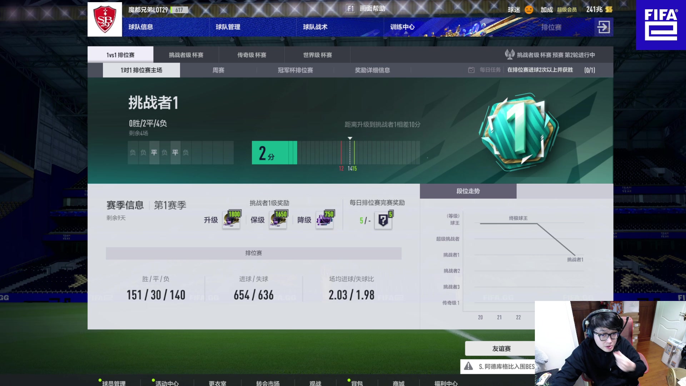Toggle the 每日任务 checkbox icon
686x386 pixels.
471,70
